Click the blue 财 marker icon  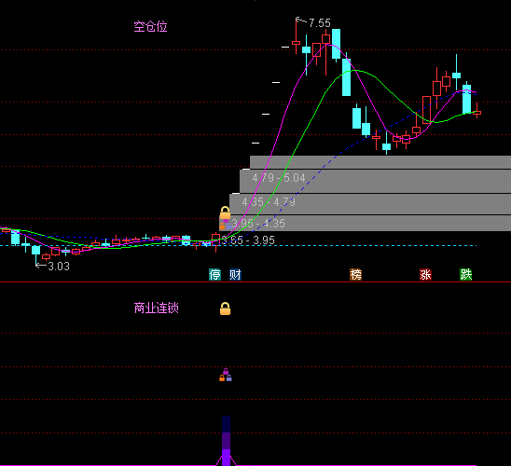point(235,275)
